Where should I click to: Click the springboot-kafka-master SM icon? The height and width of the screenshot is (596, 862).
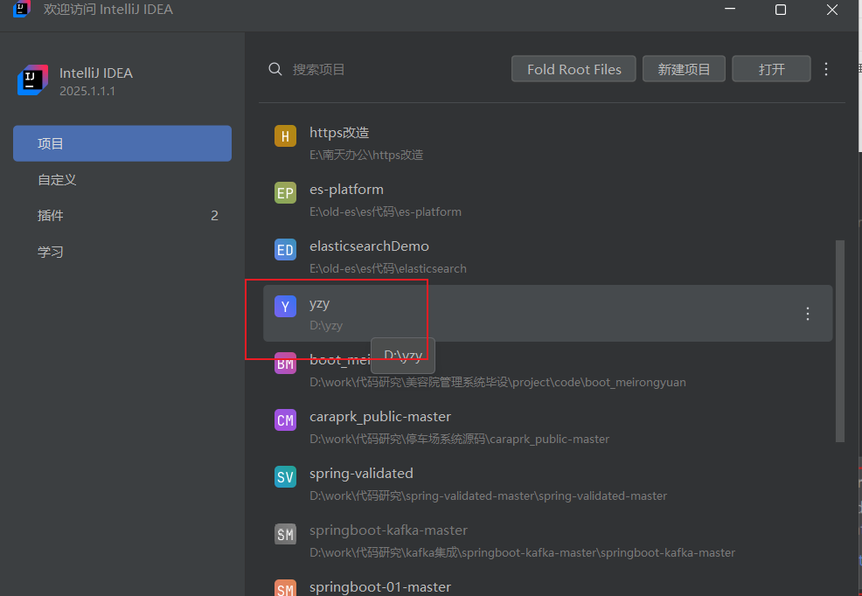coord(285,534)
